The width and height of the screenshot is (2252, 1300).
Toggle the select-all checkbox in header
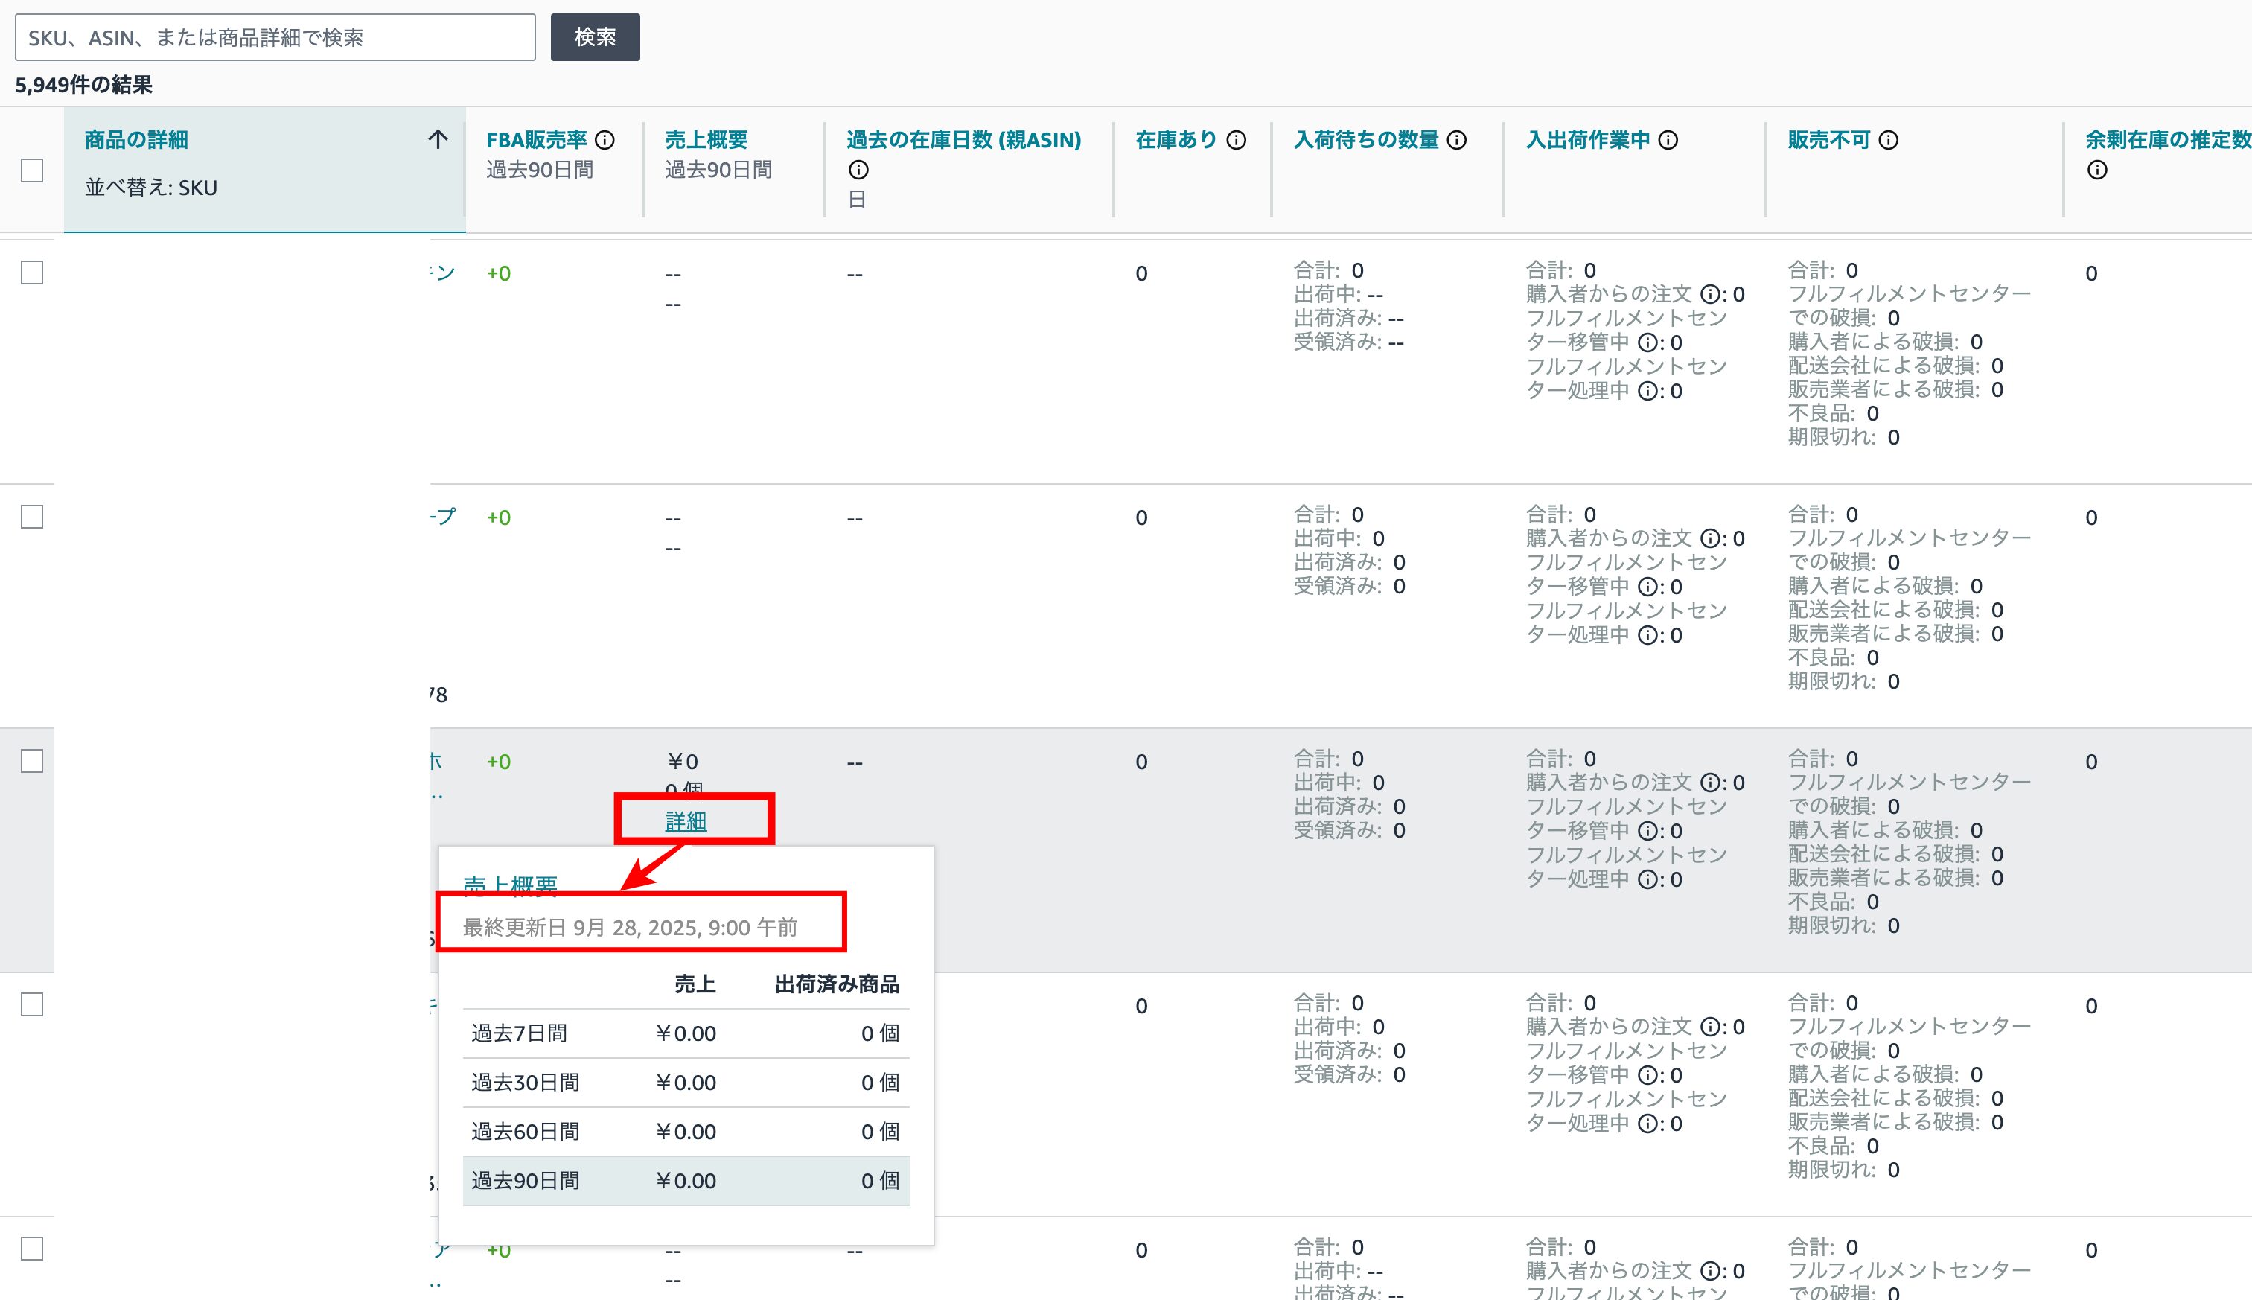(x=32, y=171)
